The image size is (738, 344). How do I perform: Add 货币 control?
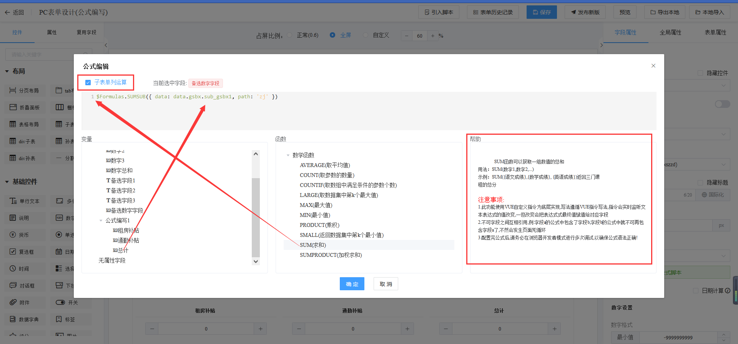point(25,235)
